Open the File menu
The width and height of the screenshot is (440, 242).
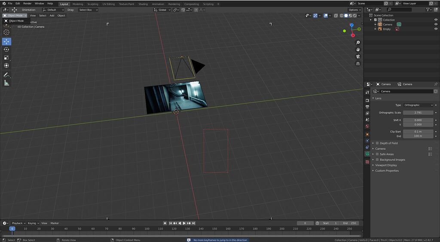point(10,3)
